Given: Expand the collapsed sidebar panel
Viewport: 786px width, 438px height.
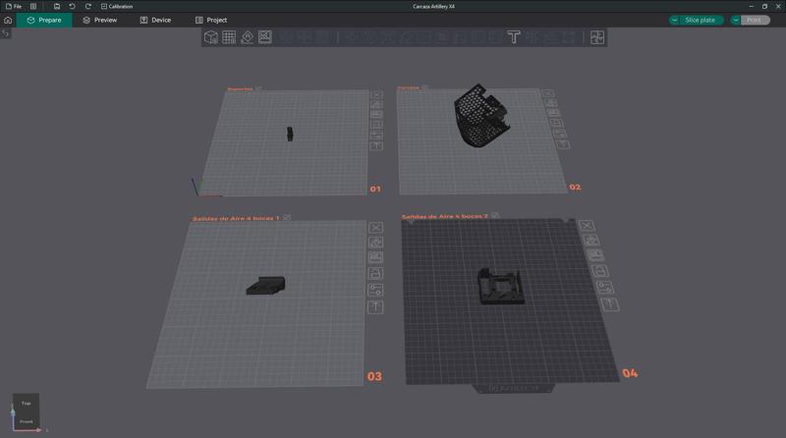Looking at the screenshot, I should [x=6, y=33].
